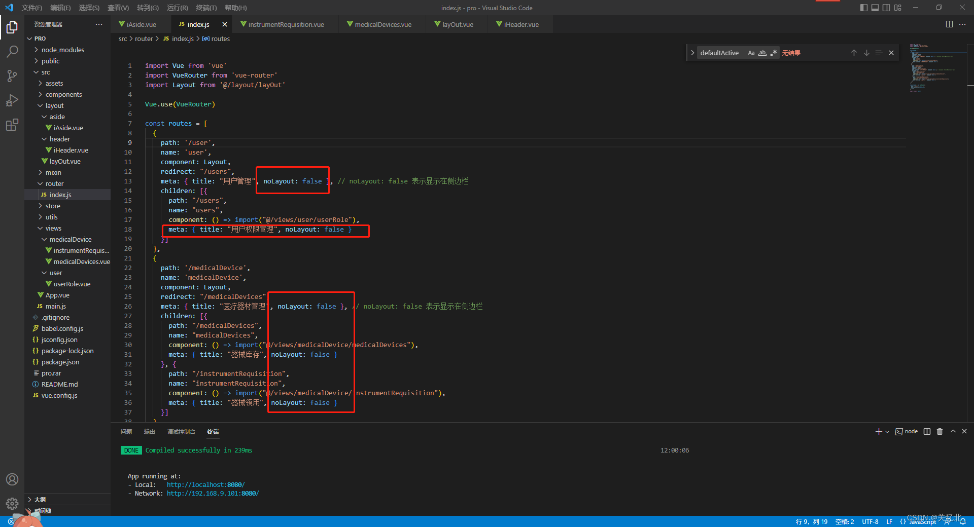This screenshot has height=527, width=974.
Task: Split the editor to the right
Action: (x=949, y=24)
